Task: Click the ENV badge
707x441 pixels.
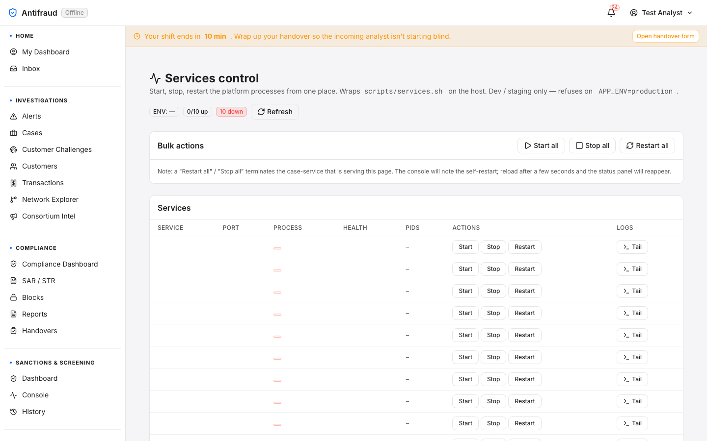Action: (x=164, y=112)
